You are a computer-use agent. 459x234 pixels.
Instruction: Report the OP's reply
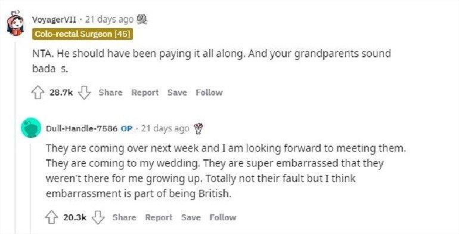pyautogui.click(x=159, y=217)
